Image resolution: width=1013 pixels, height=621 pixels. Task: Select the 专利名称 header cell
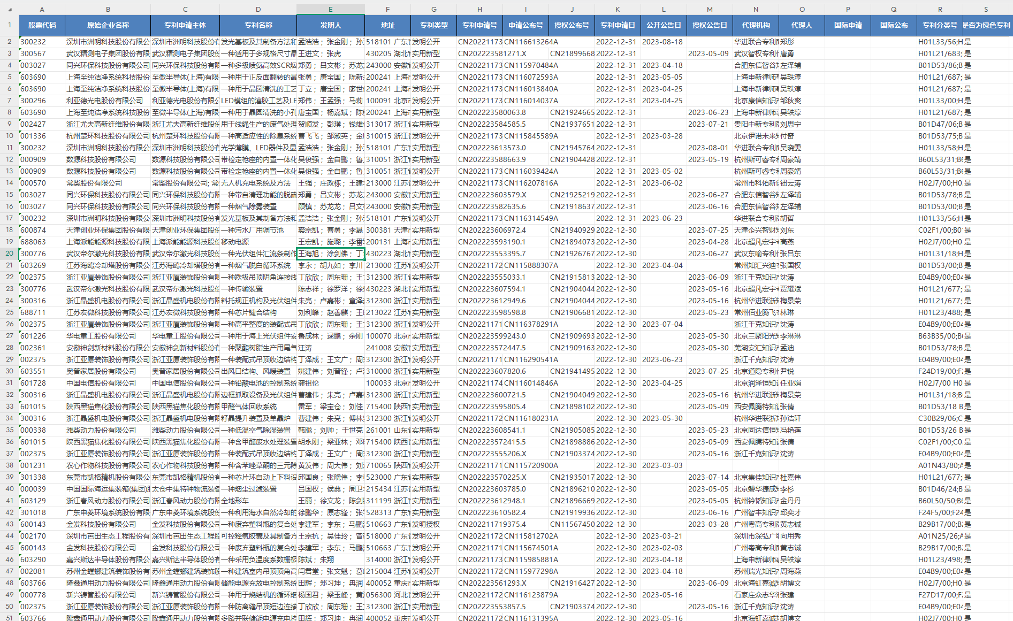coord(258,25)
